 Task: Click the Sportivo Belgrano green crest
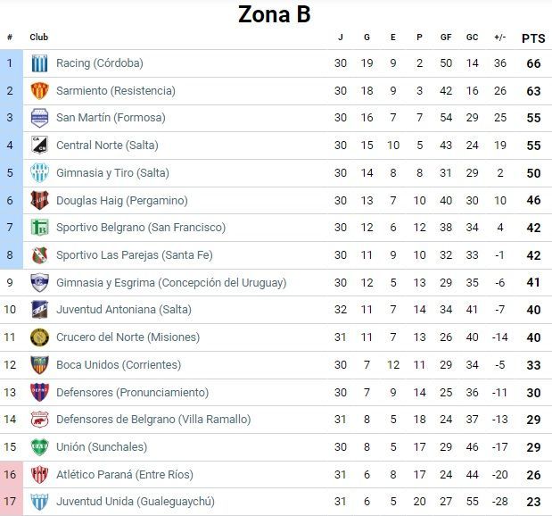click(x=39, y=228)
